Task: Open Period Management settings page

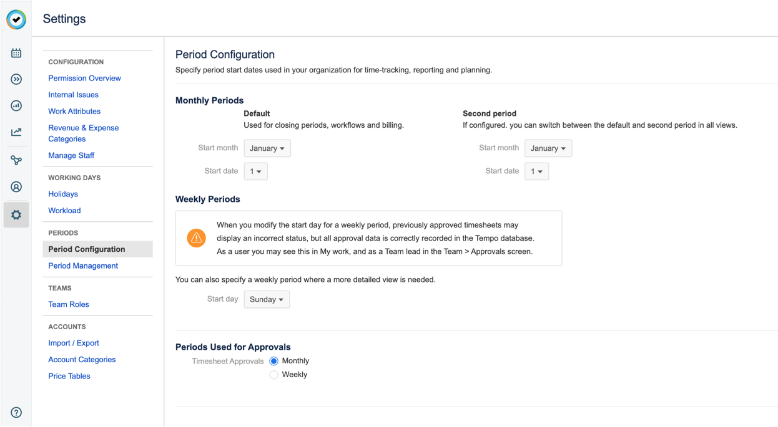Action: pyautogui.click(x=83, y=266)
